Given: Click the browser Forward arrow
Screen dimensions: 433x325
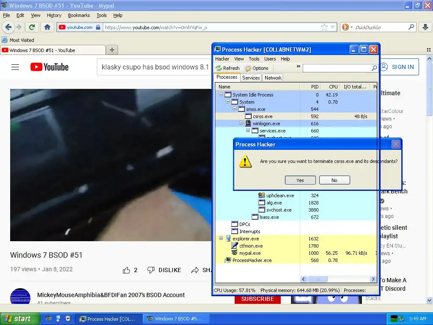Looking at the screenshot, I should point(19,27).
